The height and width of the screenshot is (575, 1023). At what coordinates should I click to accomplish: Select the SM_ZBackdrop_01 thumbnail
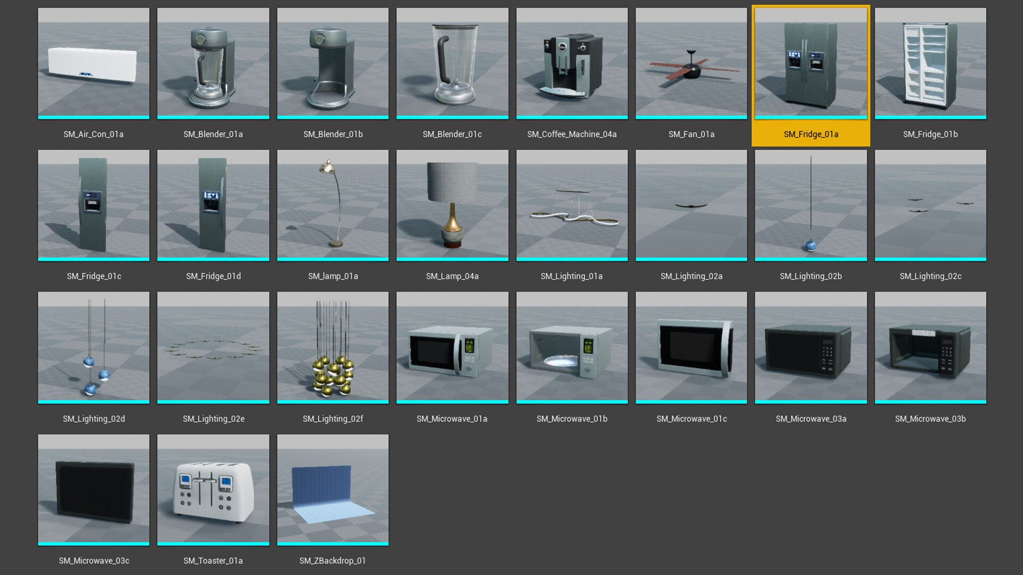(x=333, y=490)
